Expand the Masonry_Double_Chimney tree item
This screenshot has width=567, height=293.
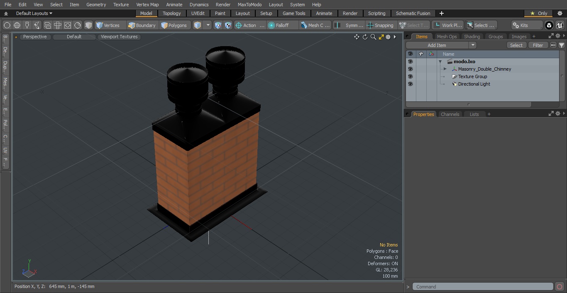(x=445, y=69)
